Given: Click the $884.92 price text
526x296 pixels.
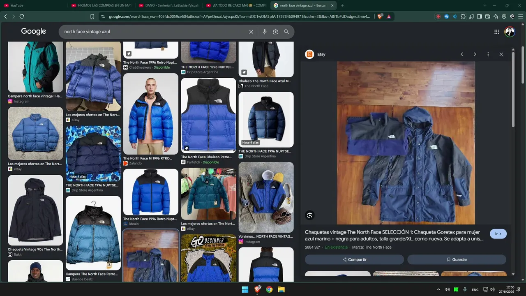Looking at the screenshot, I should tap(312, 247).
